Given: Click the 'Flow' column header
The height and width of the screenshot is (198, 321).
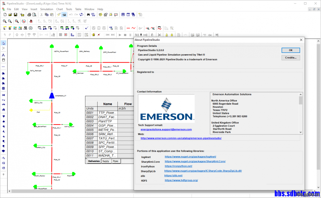Looking at the screenshot, I should click(x=126, y=104).
